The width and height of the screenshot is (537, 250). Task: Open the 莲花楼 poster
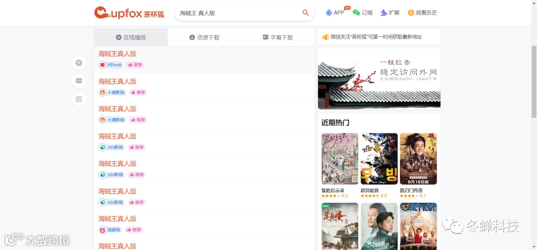(340, 226)
